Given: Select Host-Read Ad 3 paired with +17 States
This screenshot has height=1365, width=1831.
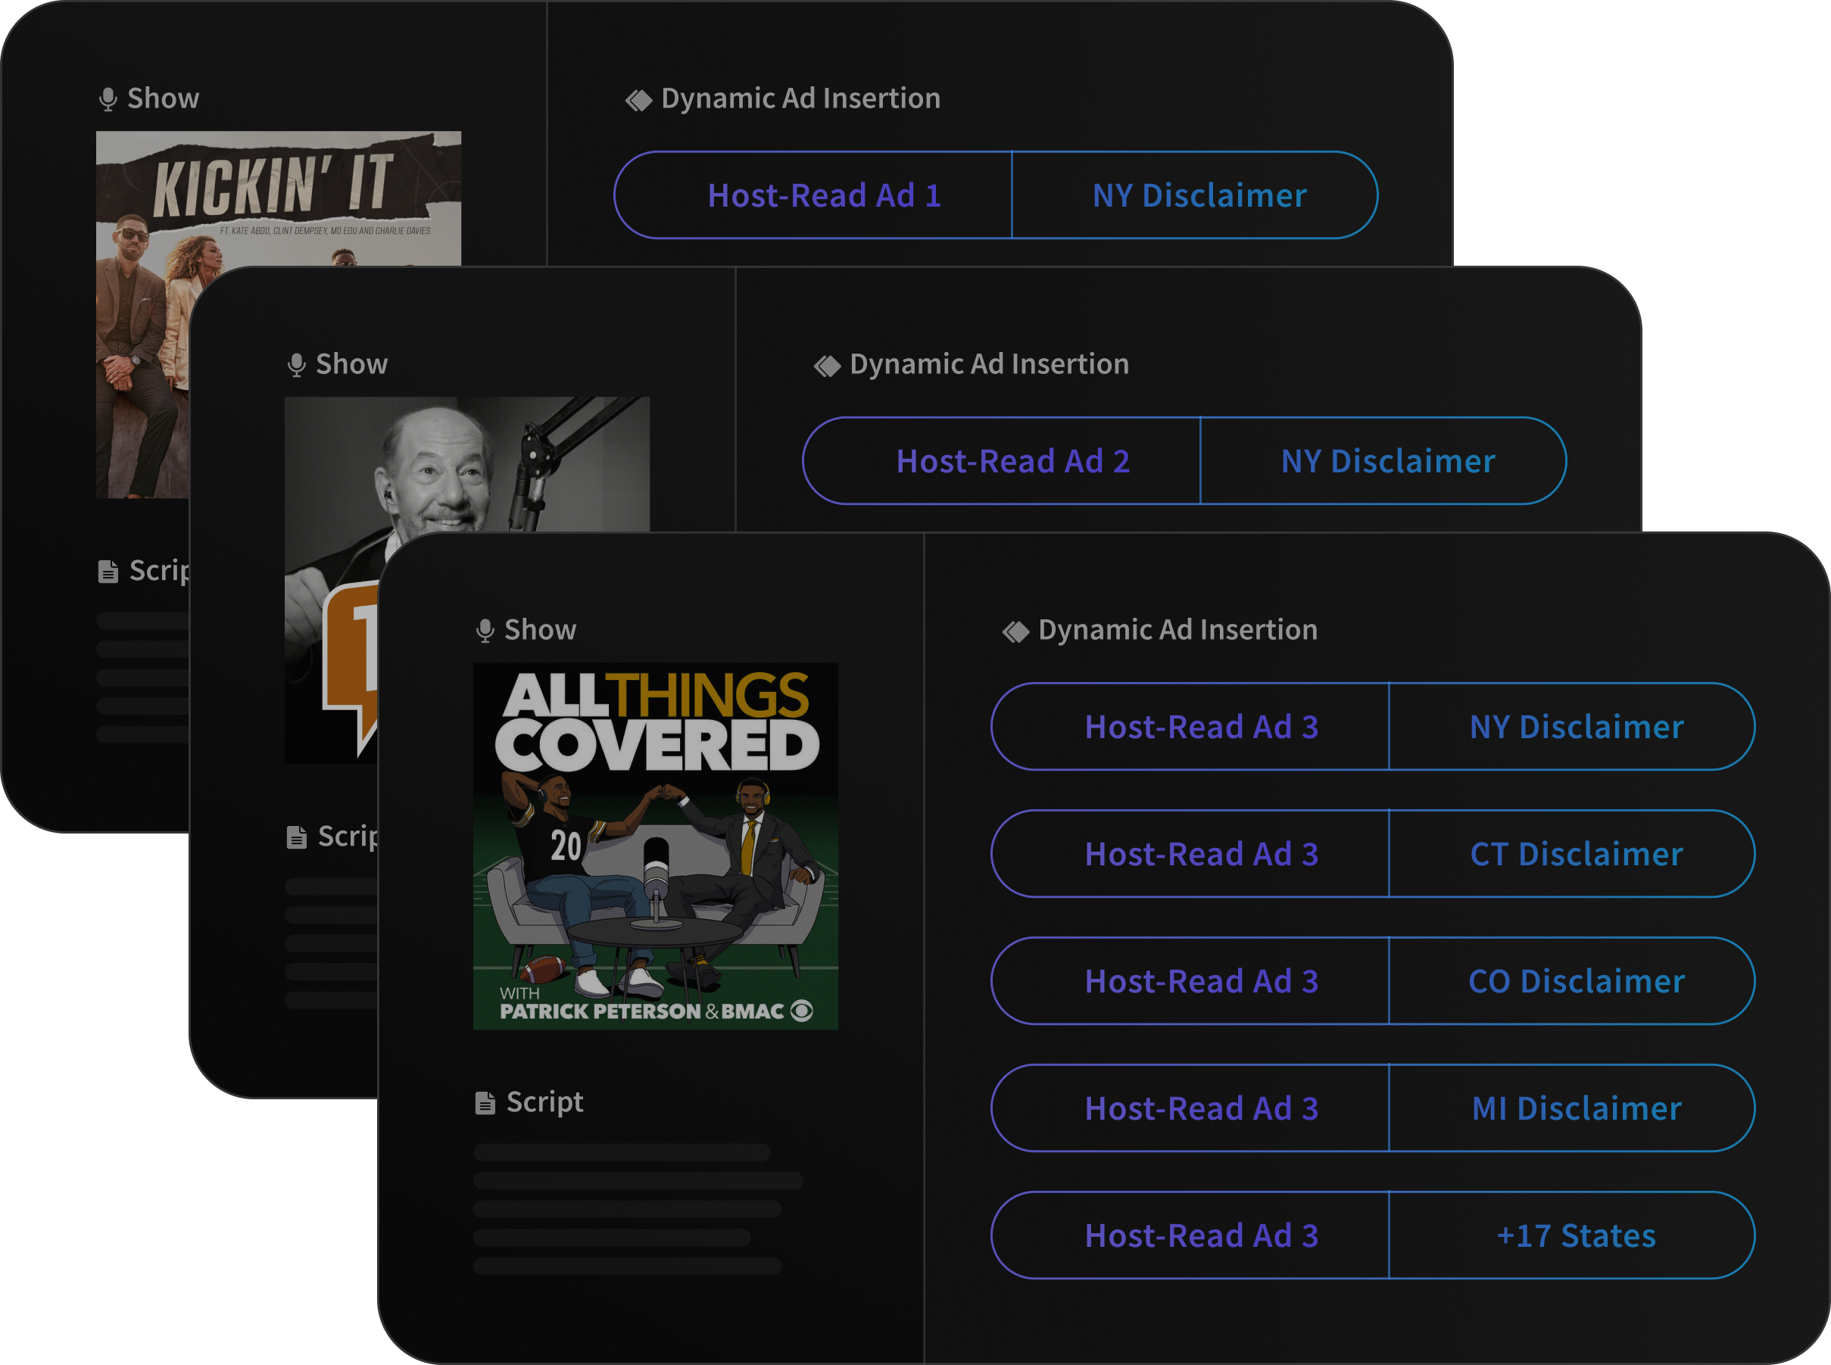Looking at the screenshot, I should click(1190, 1236).
